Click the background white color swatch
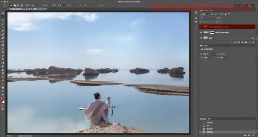Image resolution: width=258 pixels, height=137 pixels. 3,102
